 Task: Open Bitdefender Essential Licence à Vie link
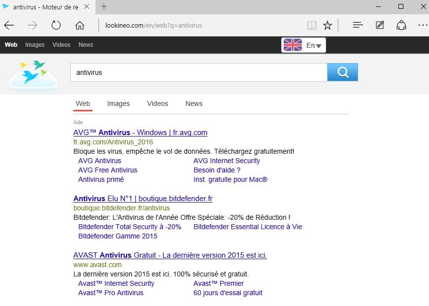tap(248, 227)
